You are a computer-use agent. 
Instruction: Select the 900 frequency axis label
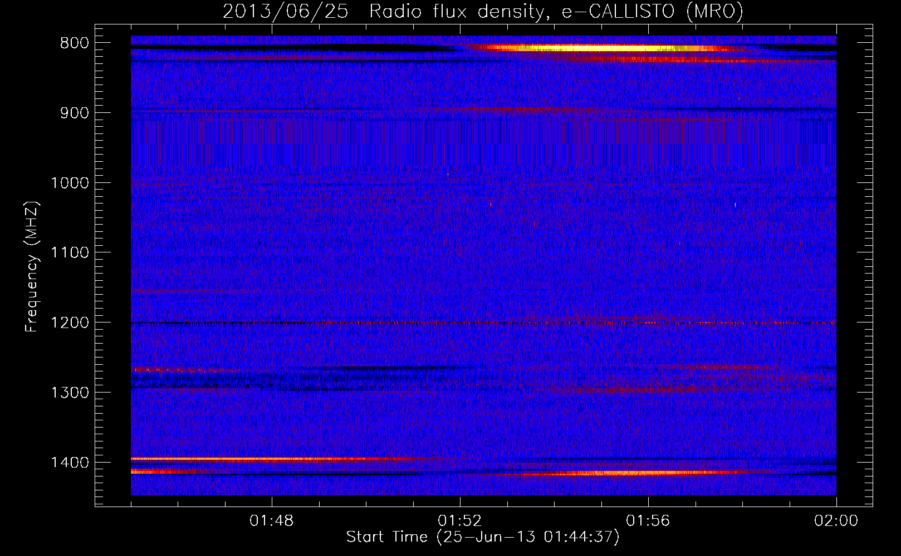click(x=75, y=113)
